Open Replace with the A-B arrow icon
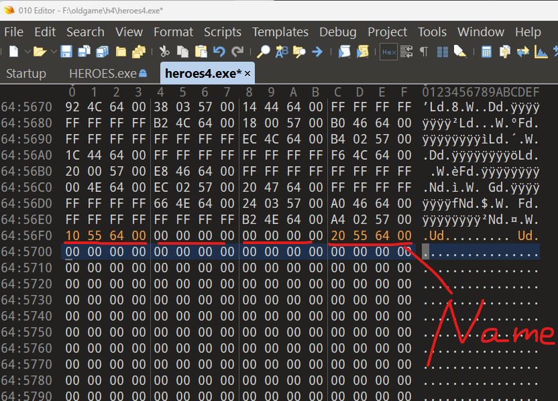 (x=282, y=52)
